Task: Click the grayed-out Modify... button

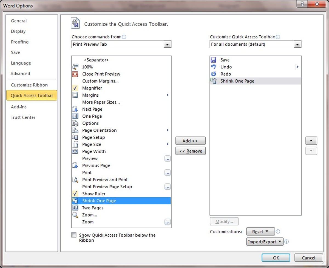Action: pyautogui.click(x=224, y=221)
